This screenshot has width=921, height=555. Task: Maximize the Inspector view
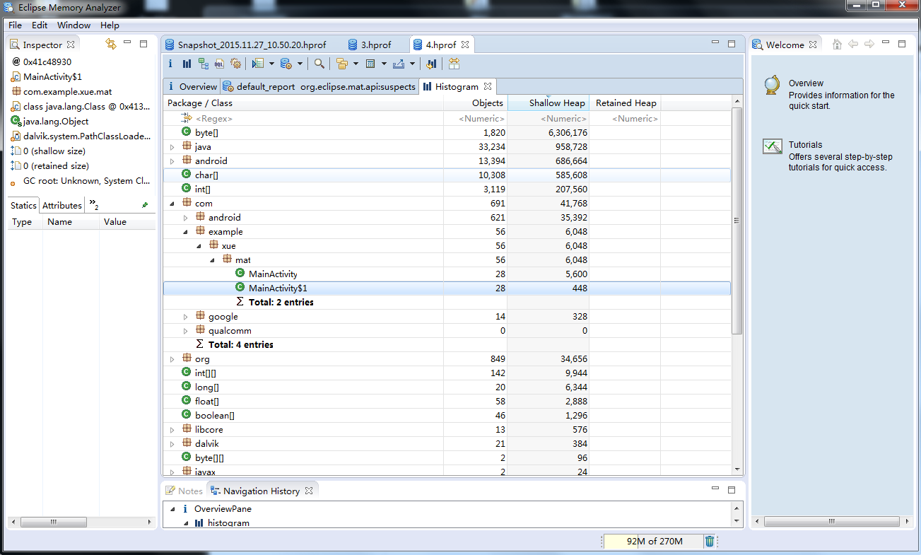click(x=143, y=44)
